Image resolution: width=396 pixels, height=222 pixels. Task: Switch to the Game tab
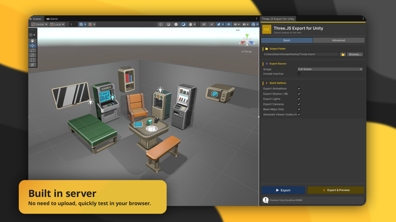click(x=52, y=19)
